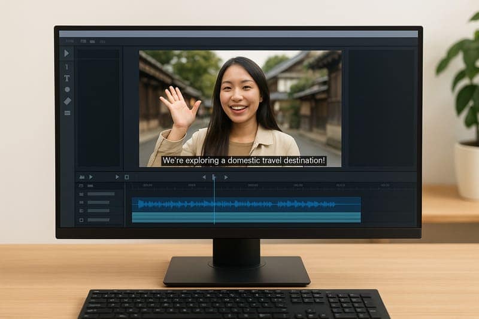Image resolution: width=479 pixels, height=319 pixels.
Task: Select the diamond keyframe tool
Action: (68, 101)
